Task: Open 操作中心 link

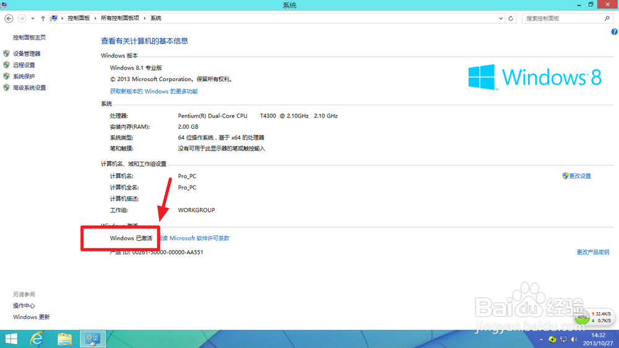Action: click(x=24, y=306)
